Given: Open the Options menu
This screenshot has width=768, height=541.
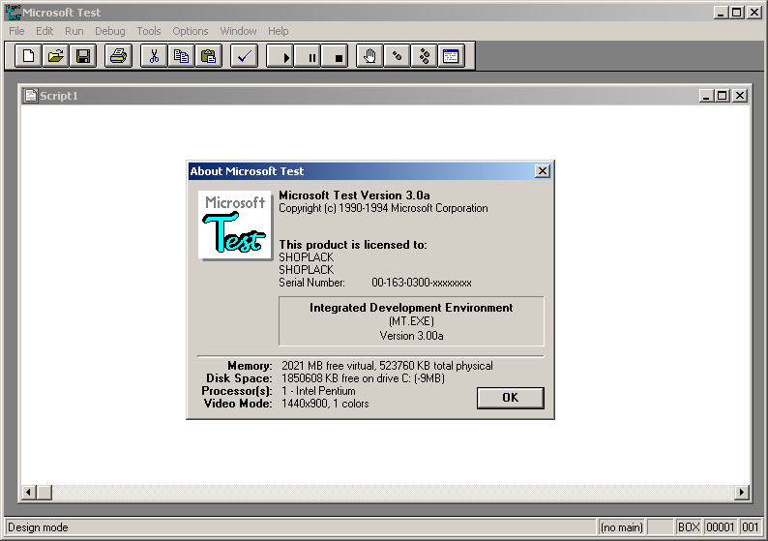Looking at the screenshot, I should (x=191, y=31).
